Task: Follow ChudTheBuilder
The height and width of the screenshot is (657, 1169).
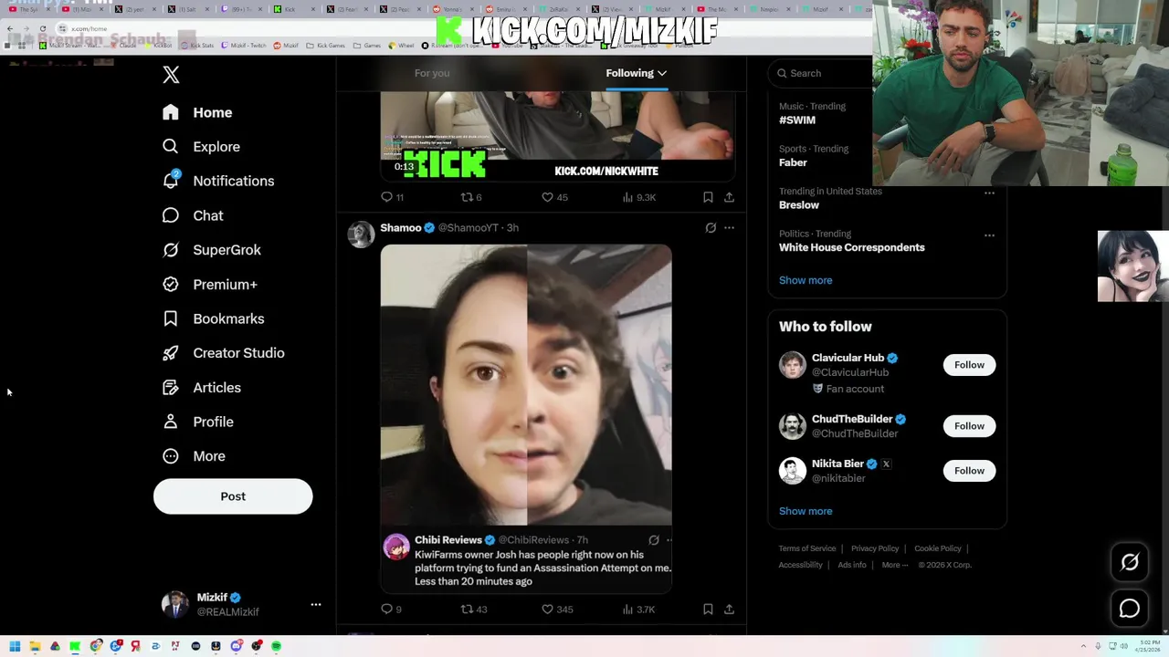Action: (969, 426)
